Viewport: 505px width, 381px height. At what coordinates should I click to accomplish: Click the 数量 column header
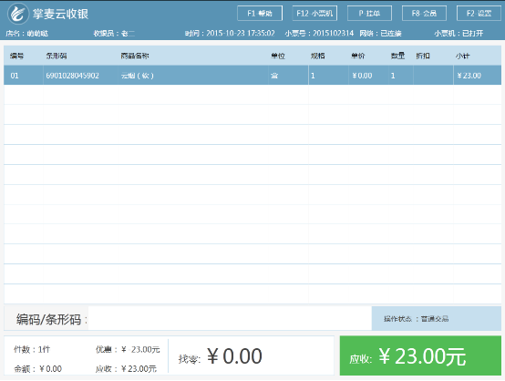pos(397,56)
